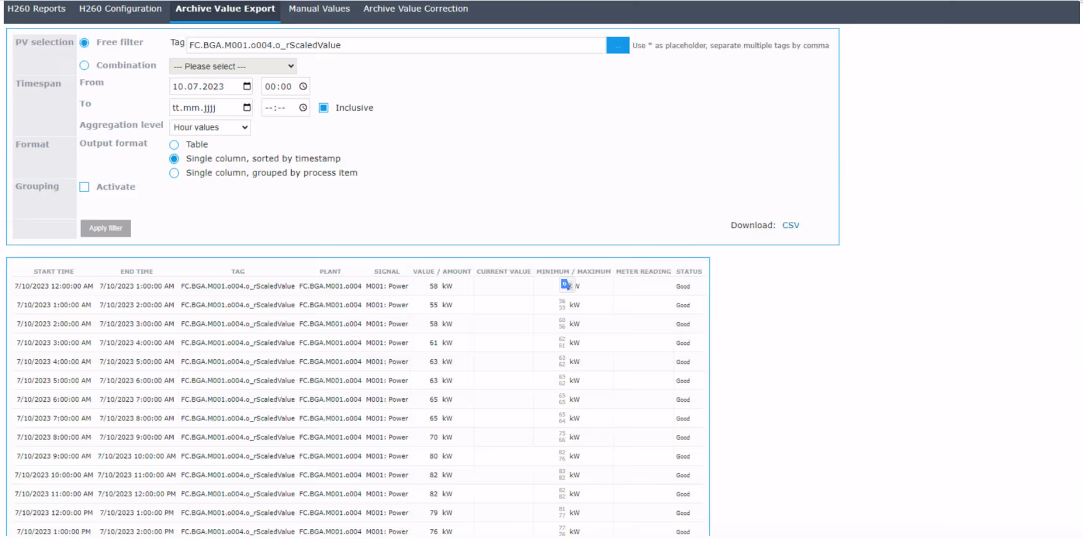
Task: Click into the Tag input field
Action: tap(396, 45)
